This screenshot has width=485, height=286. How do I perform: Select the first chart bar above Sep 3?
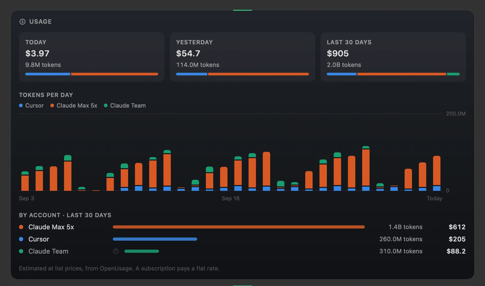(25, 181)
